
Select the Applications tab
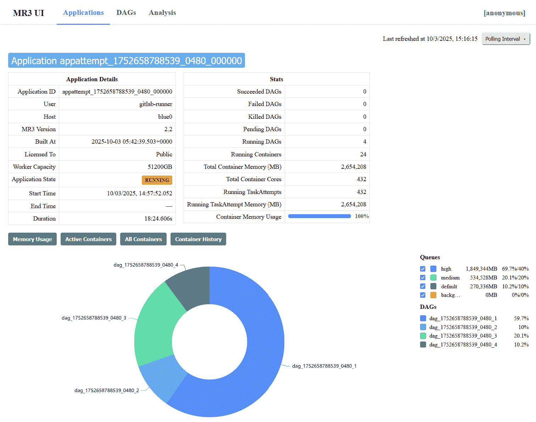[x=83, y=13]
